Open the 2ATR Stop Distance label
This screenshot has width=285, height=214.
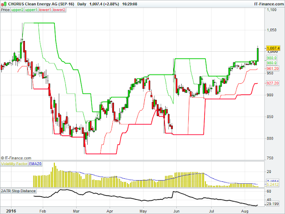(x=18, y=191)
